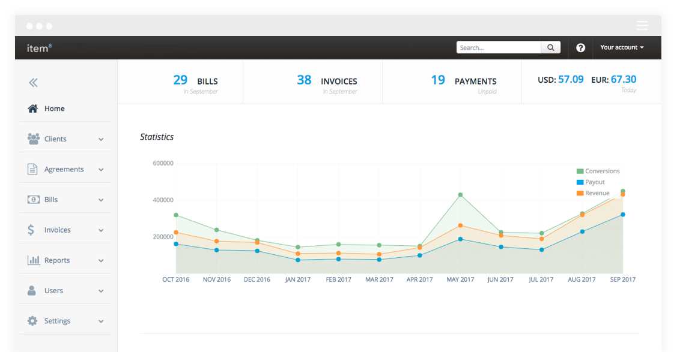Click the search magnifier button

click(x=551, y=47)
